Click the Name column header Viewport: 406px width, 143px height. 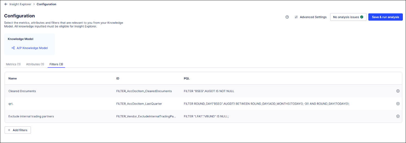click(x=13, y=78)
